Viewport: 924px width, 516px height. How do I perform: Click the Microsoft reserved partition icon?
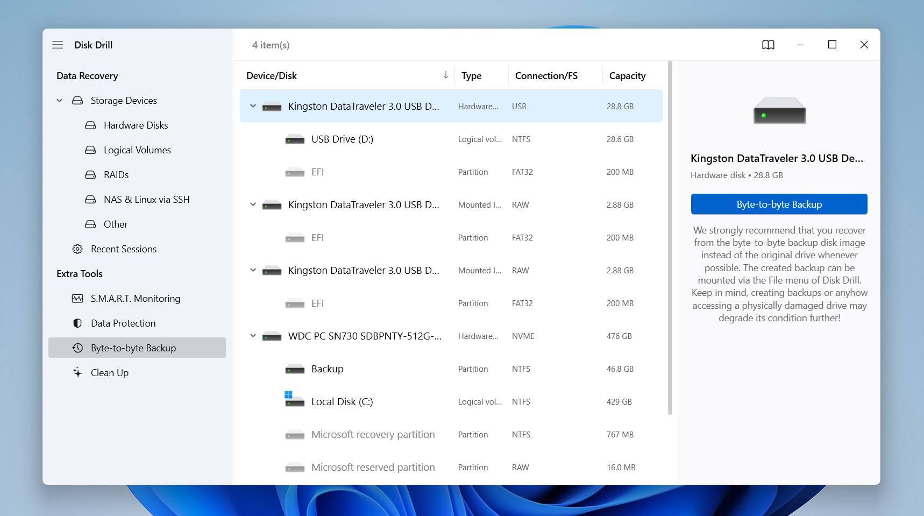click(x=295, y=468)
